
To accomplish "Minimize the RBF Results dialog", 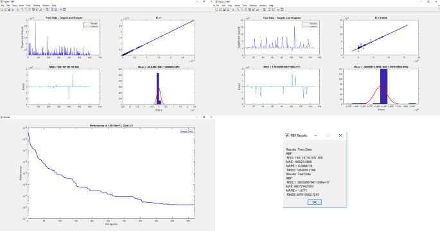I will point(315,135).
